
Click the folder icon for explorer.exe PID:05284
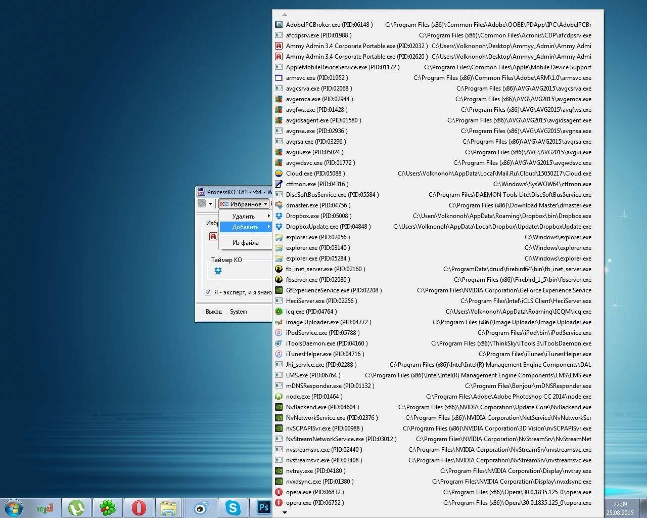pos(279,258)
